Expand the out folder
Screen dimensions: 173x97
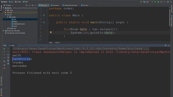click(6, 13)
